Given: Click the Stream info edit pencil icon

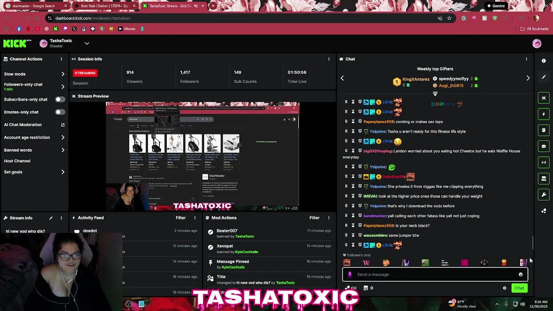Looking at the screenshot, I should click(51, 218).
